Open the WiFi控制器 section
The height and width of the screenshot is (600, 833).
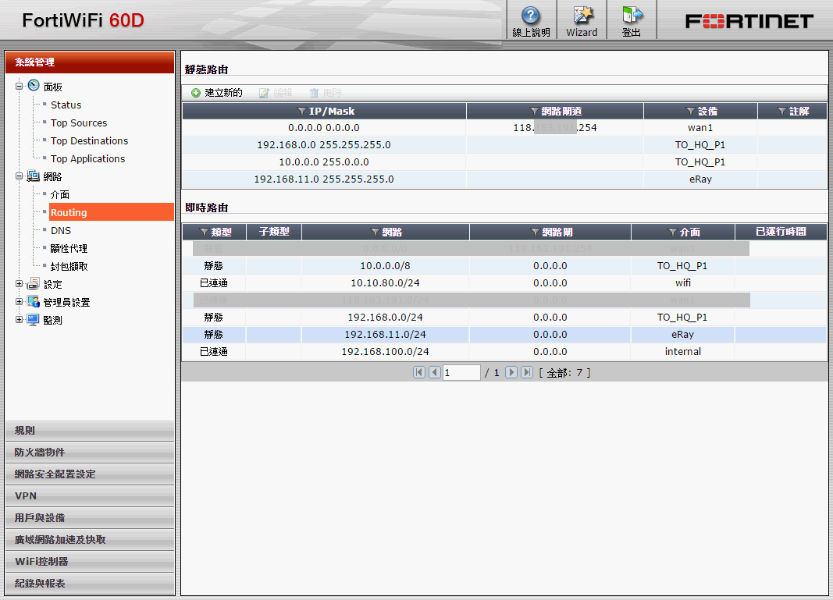tap(90, 561)
